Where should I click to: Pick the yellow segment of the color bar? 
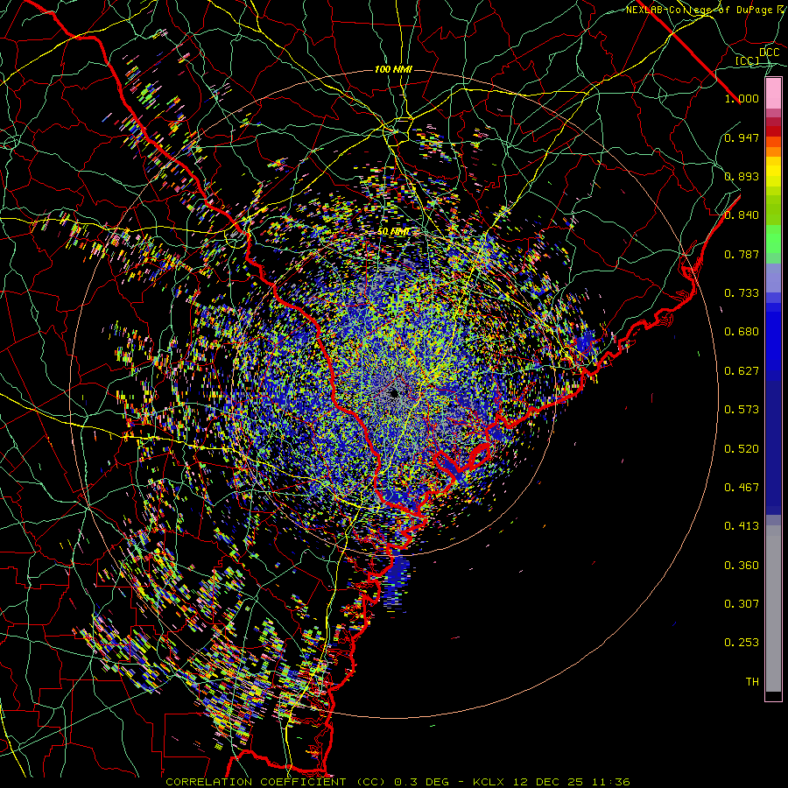[773, 176]
